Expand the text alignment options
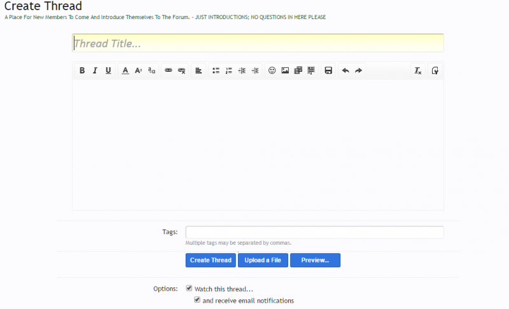The width and height of the screenshot is (509, 309). tap(199, 71)
